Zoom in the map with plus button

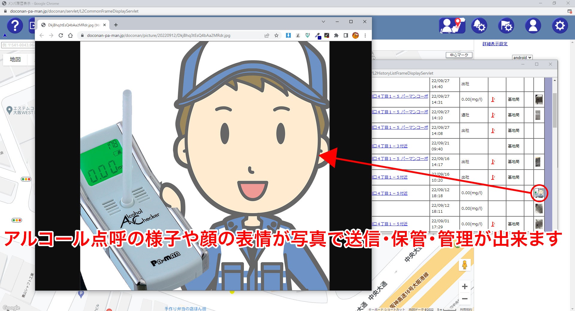coord(464,286)
